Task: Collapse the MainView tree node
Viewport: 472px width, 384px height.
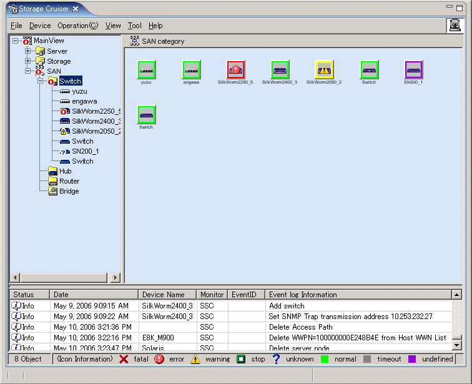Action: (x=16, y=41)
